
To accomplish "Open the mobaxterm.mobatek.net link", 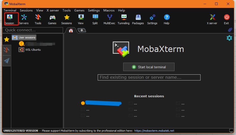I will coord(154,131).
